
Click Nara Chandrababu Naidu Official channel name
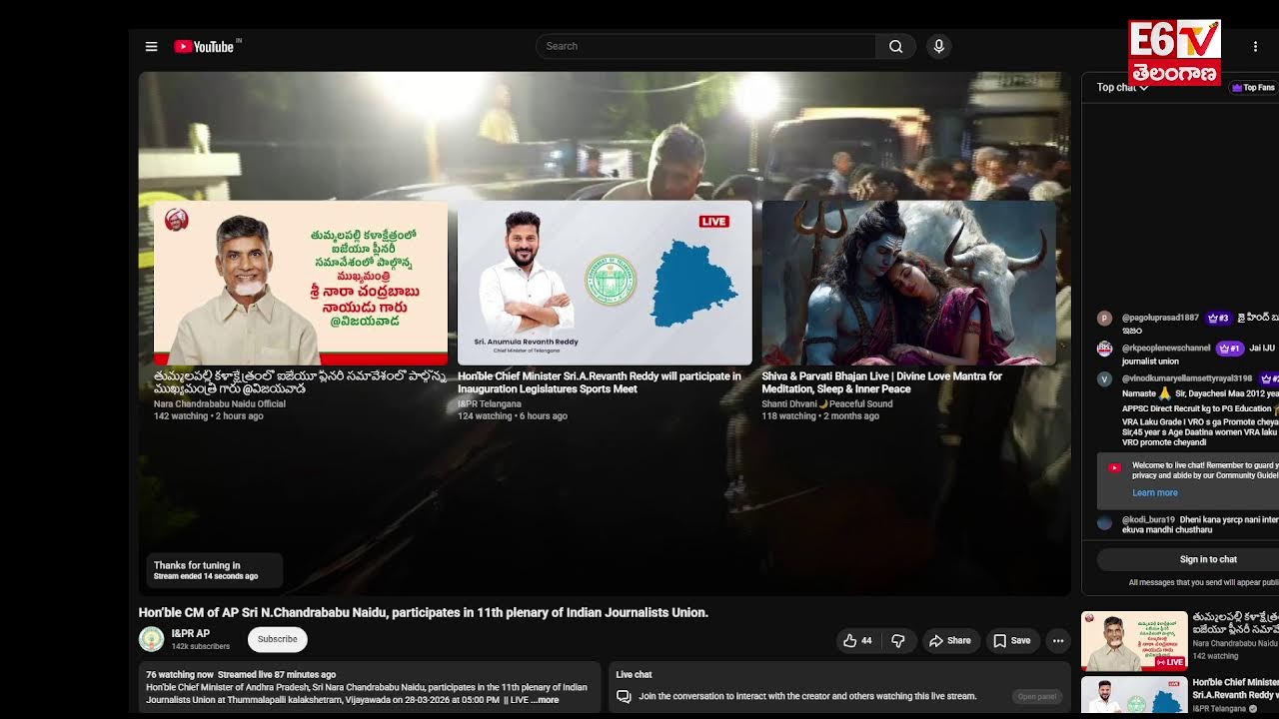(x=220, y=404)
